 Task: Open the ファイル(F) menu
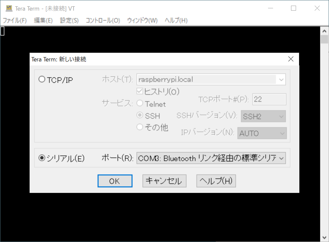[x=15, y=21]
